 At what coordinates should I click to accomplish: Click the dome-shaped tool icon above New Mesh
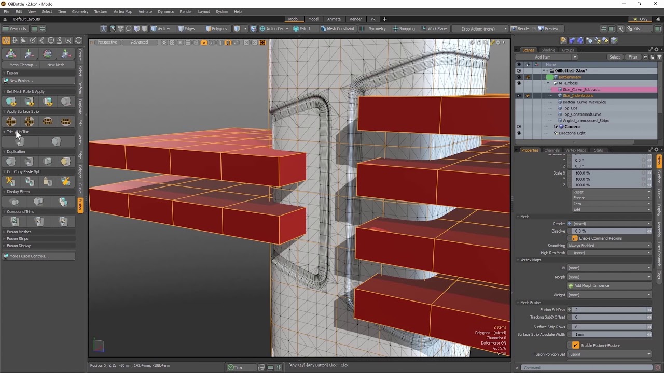click(47, 54)
